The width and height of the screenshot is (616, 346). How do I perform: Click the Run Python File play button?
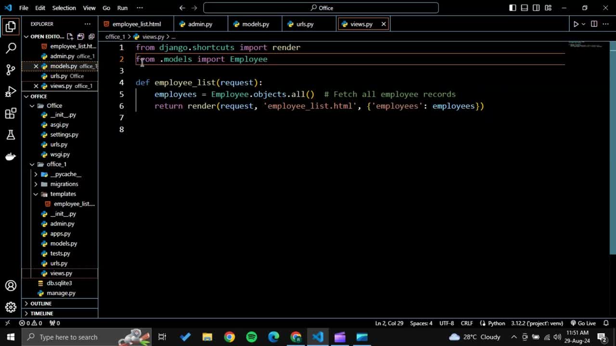576,24
